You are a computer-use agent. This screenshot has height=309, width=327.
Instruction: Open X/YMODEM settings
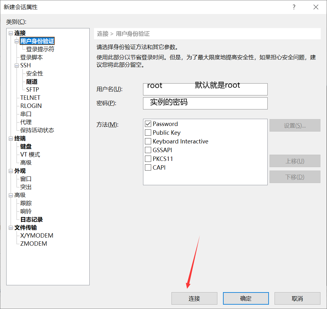point(37,236)
